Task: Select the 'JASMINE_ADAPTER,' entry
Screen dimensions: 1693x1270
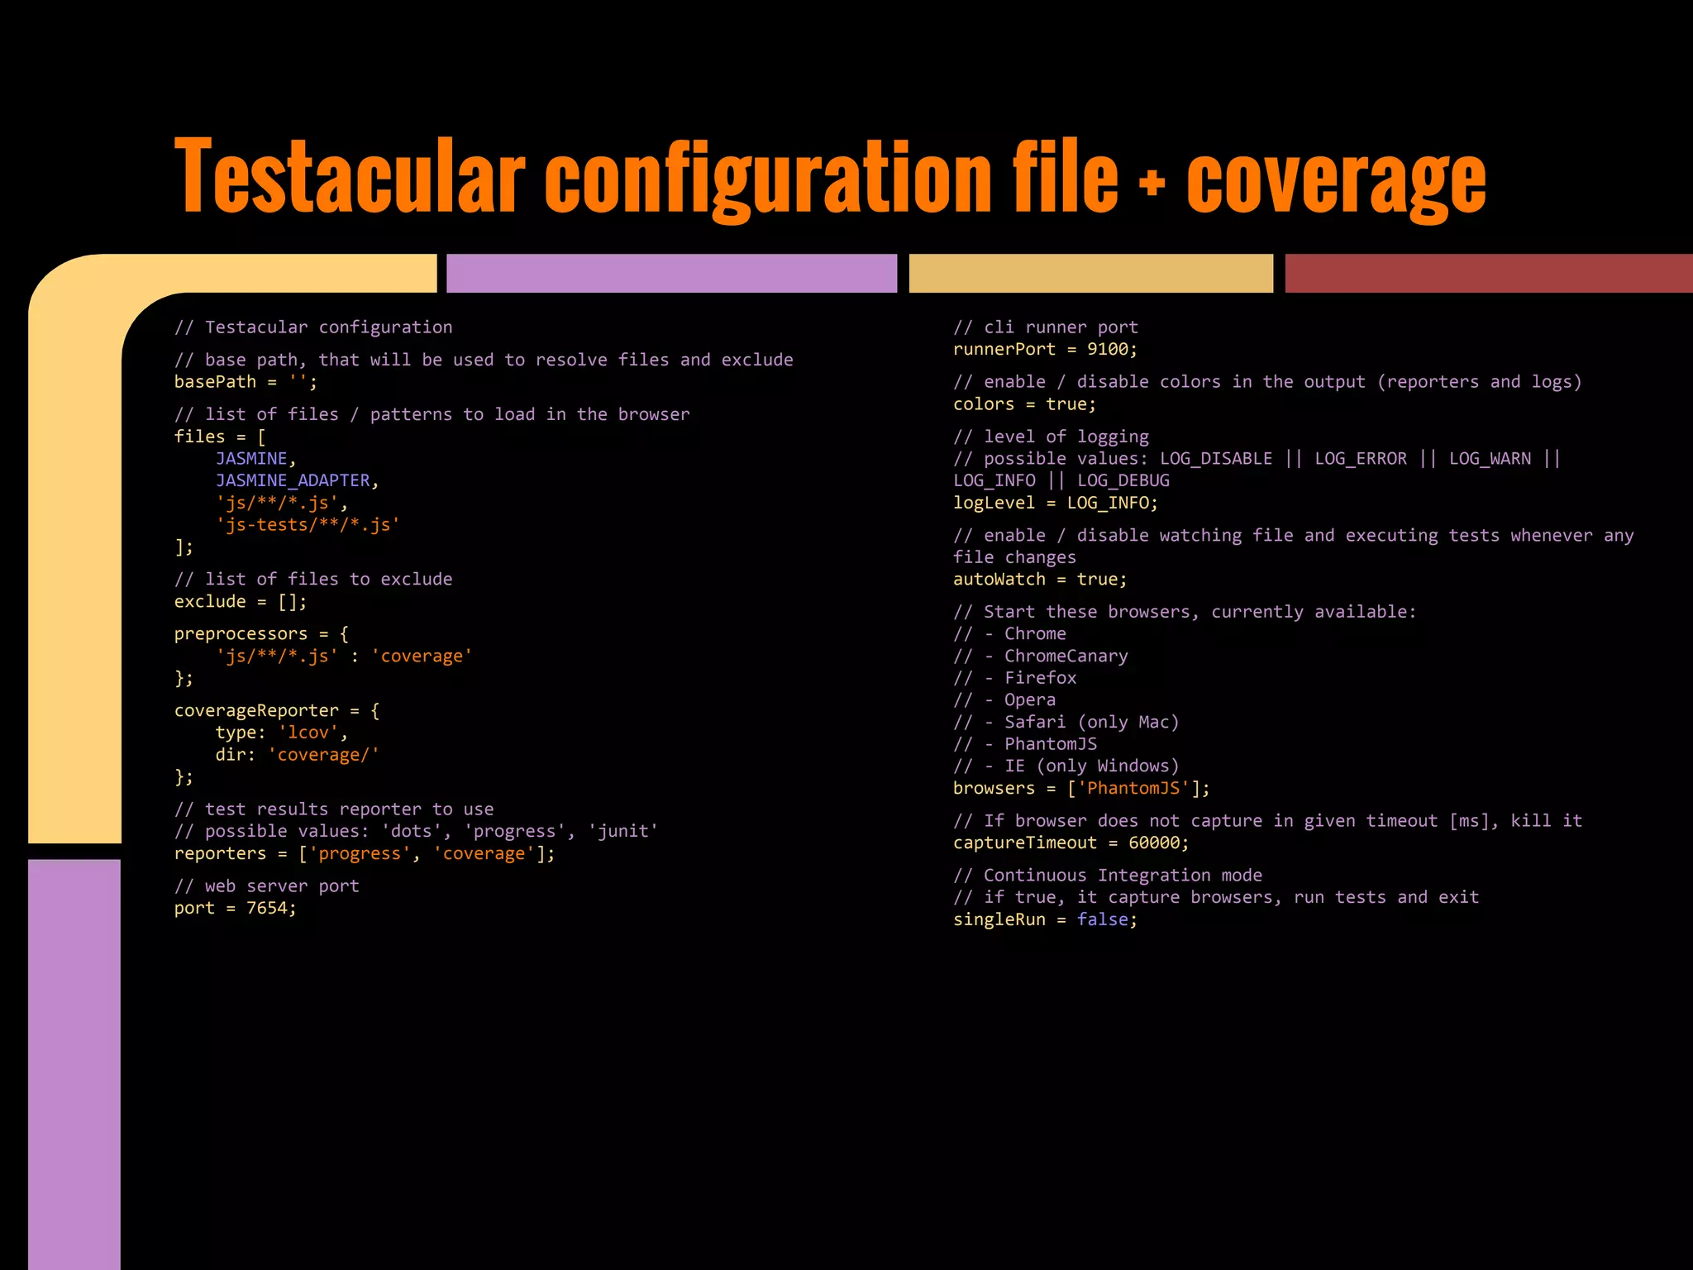Action: 298,480
